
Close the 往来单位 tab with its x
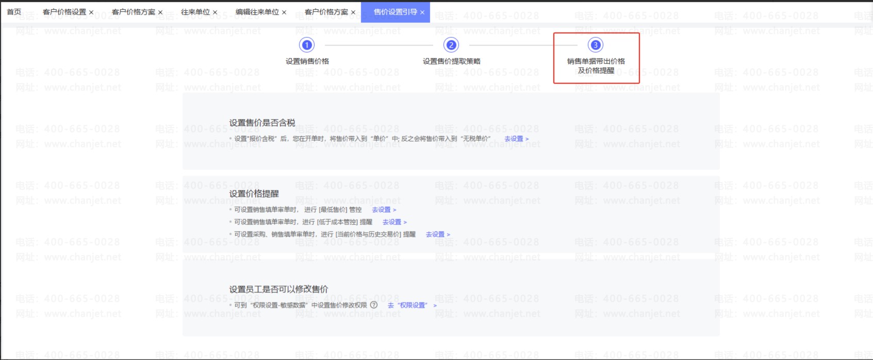(215, 12)
